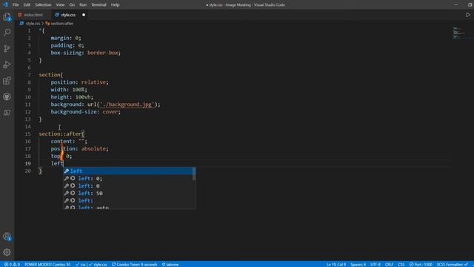Open the Selection menu
Screen dimensions: 474x267
pyautogui.click(x=43, y=5)
